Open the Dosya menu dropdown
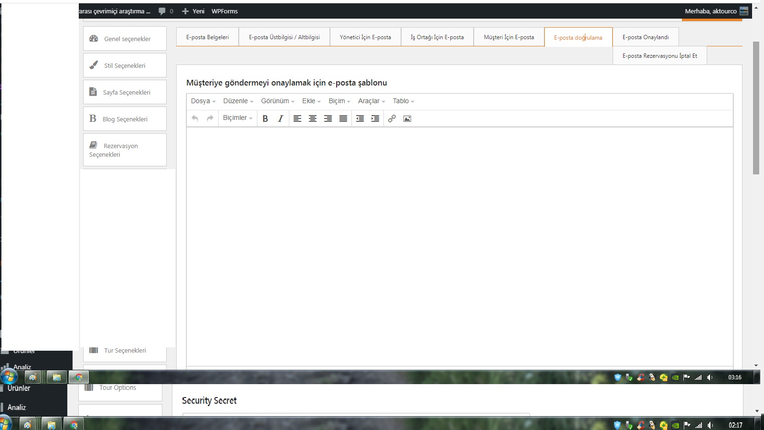Viewport: 764px width, 430px height. pos(203,101)
